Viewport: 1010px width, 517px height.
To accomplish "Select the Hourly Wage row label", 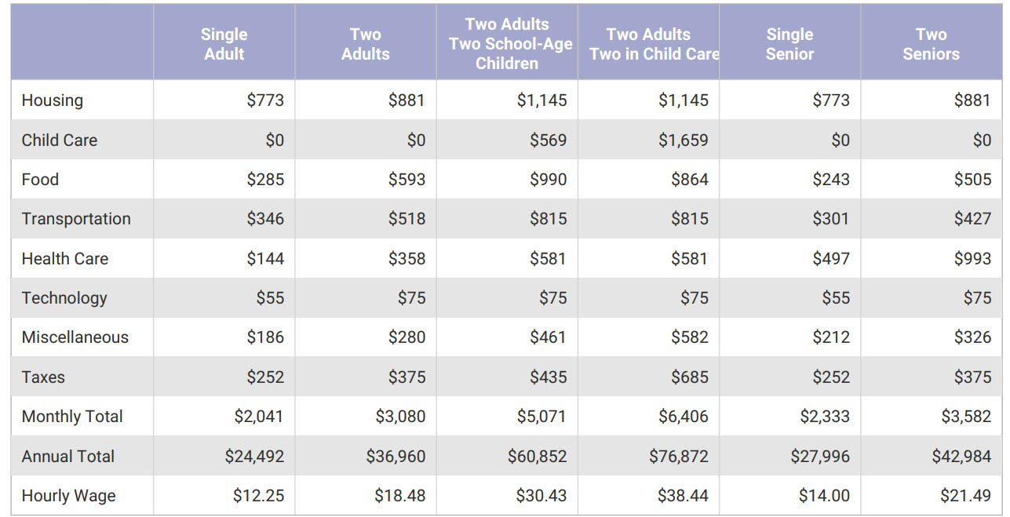I will [68, 496].
